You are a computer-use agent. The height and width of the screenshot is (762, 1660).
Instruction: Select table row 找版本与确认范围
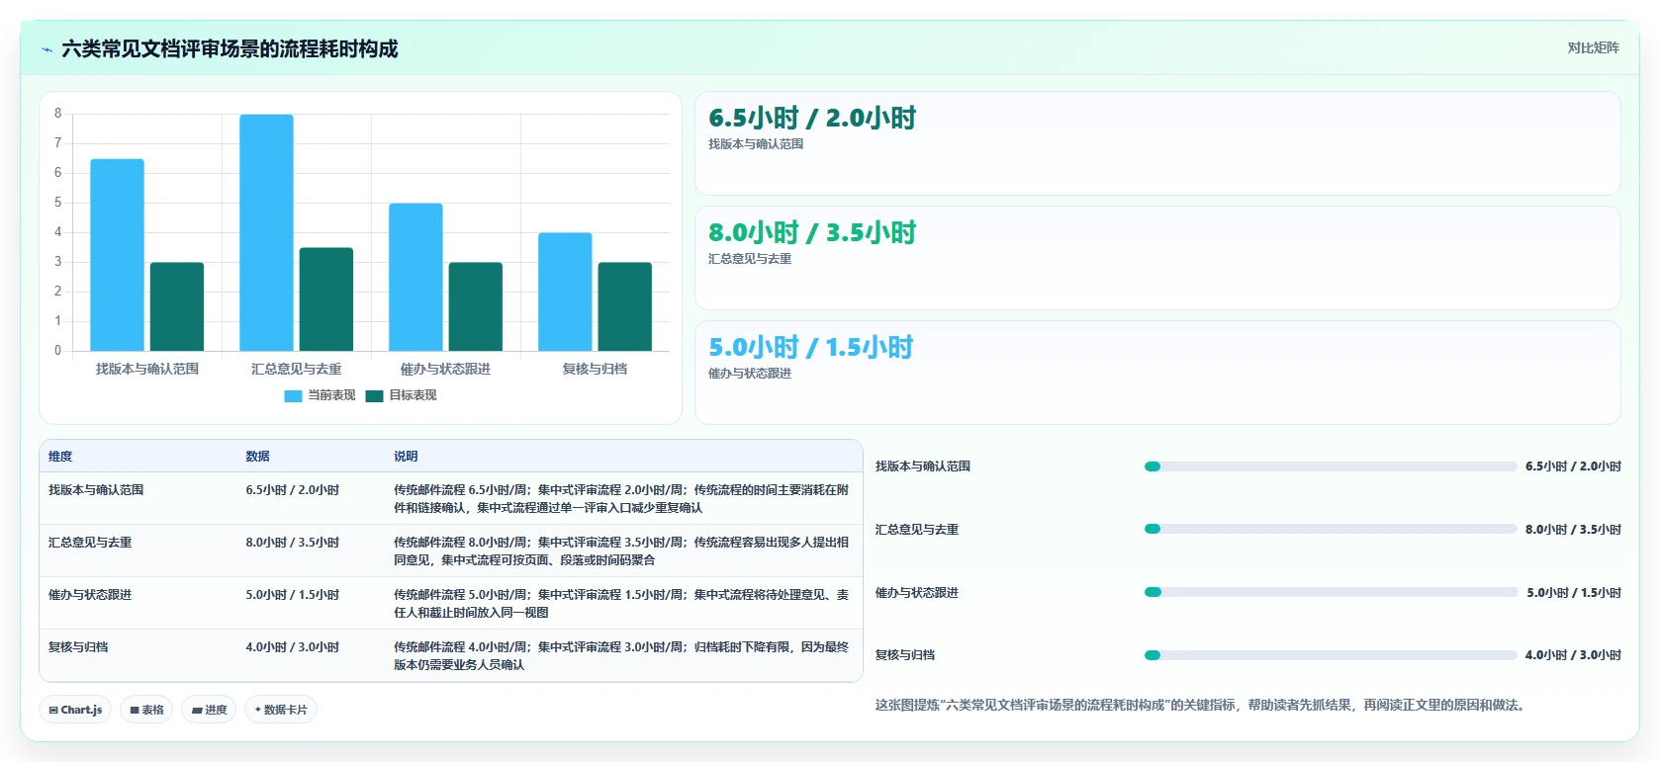[451, 498]
